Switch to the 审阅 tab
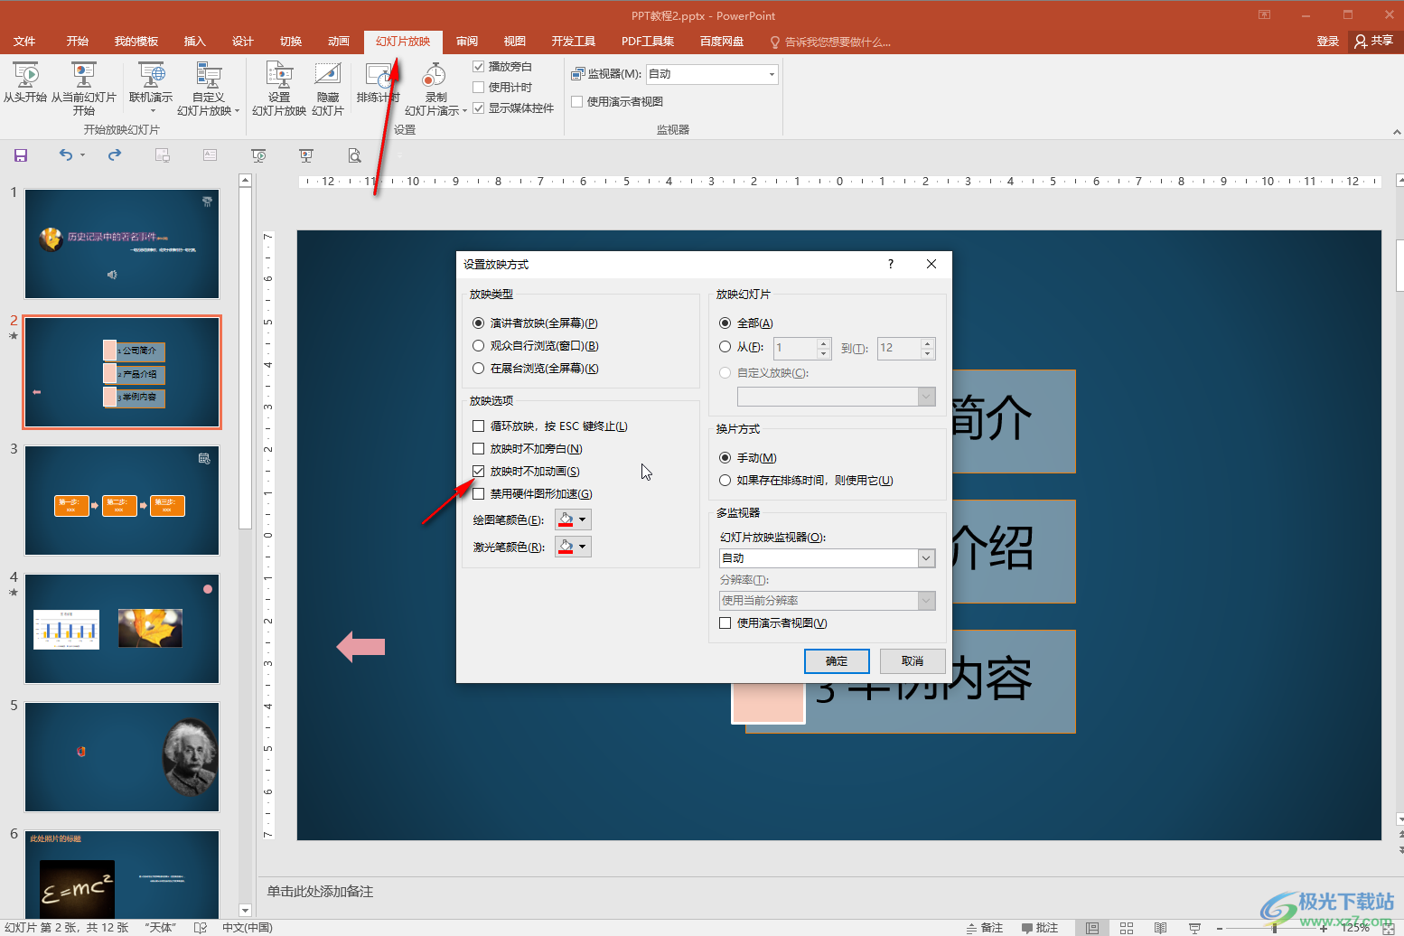This screenshot has width=1404, height=936. click(x=467, y=42)
